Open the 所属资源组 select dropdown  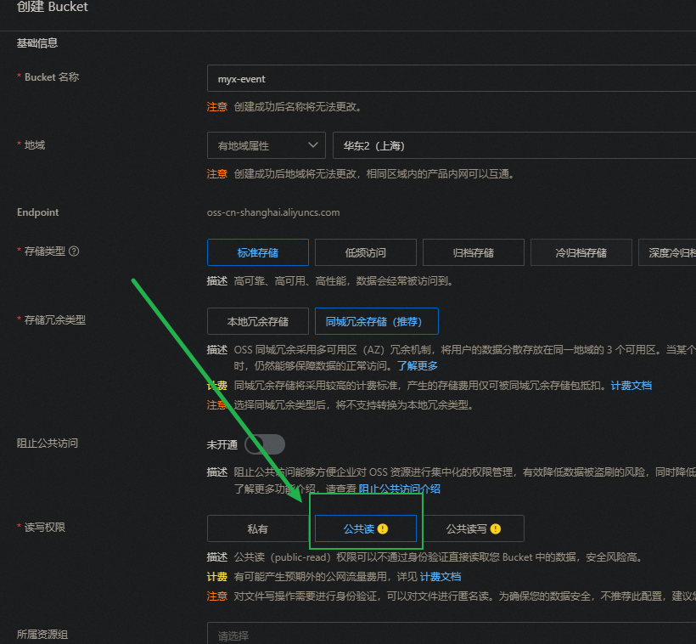451,635
